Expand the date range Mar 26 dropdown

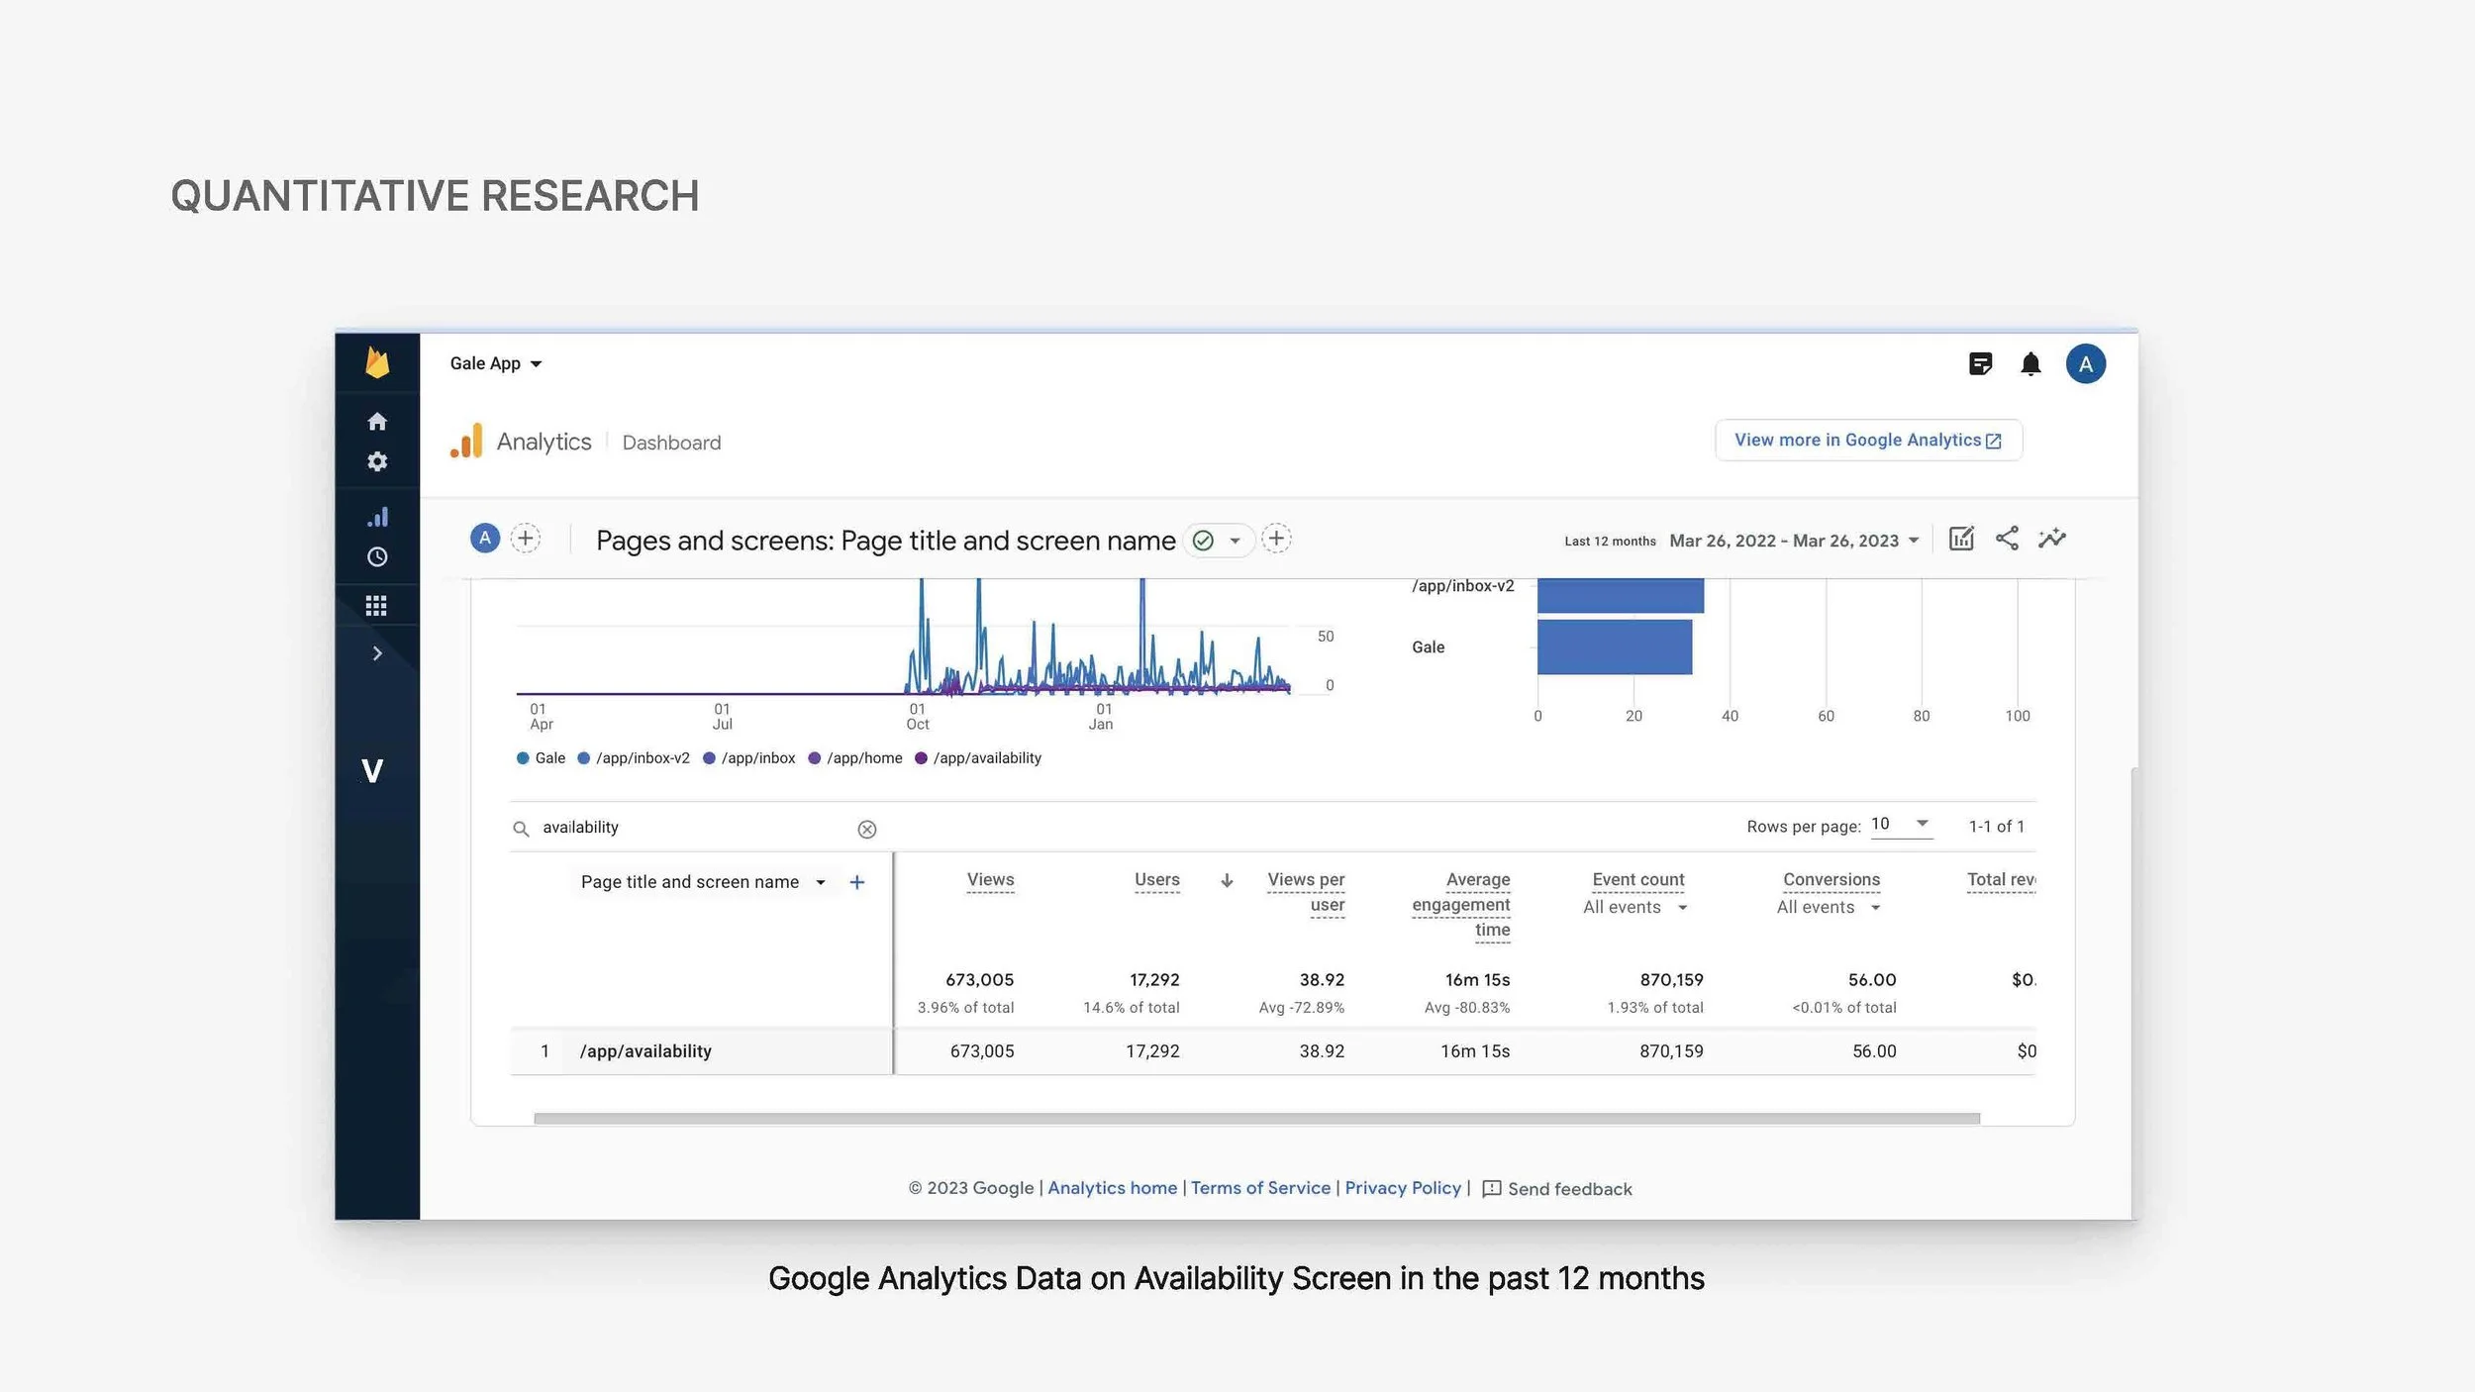[1794, 541]
